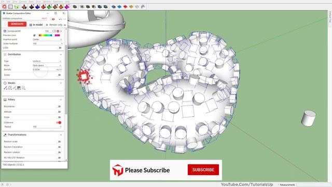Turn on the Slope filter
This screenshot has width=332, height=187.
pyautogui.click(x=59, y=117)
